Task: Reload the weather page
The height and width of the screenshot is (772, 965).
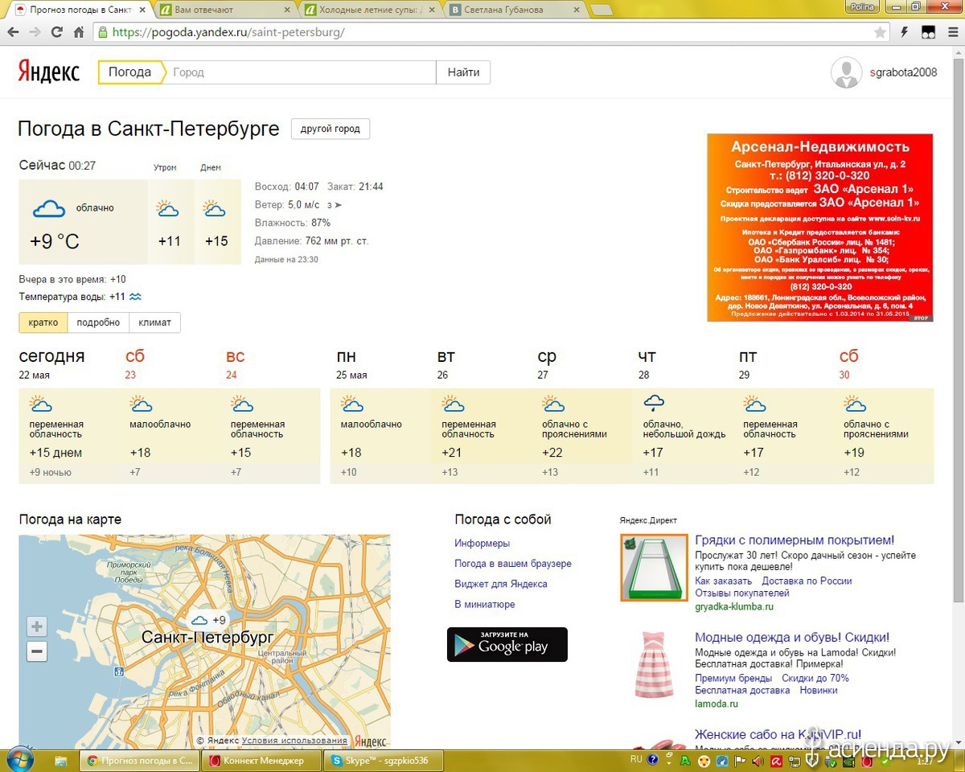Action: pyautogui.click(x=56, y=33)
